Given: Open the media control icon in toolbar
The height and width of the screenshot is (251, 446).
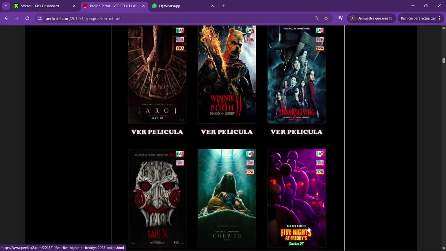Looking at the screenshot, I should click(x=341, y=18).
